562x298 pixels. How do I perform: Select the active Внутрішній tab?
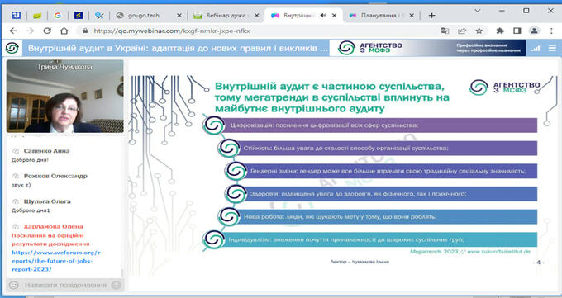click(298, 16)
